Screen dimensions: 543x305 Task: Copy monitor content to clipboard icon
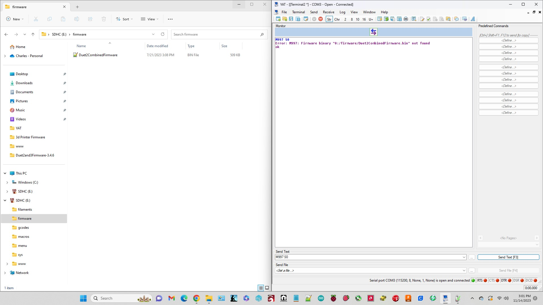click(393, 19)
